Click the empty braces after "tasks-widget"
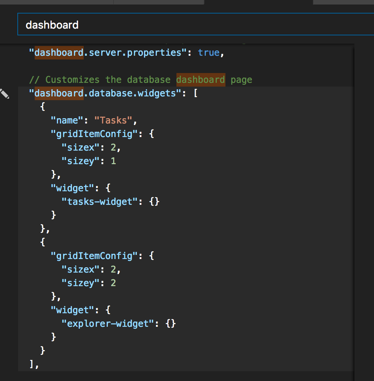This screenshot has width=374, height=381. pyautogui.click(x=155, y=202)
